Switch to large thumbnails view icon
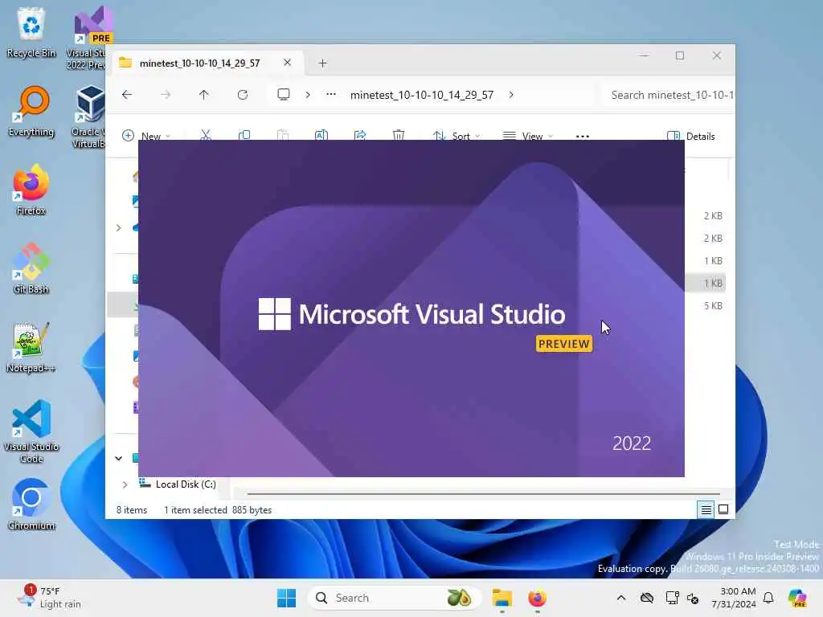The width and height of the screenshot is (823, 617). coord(723,509)
